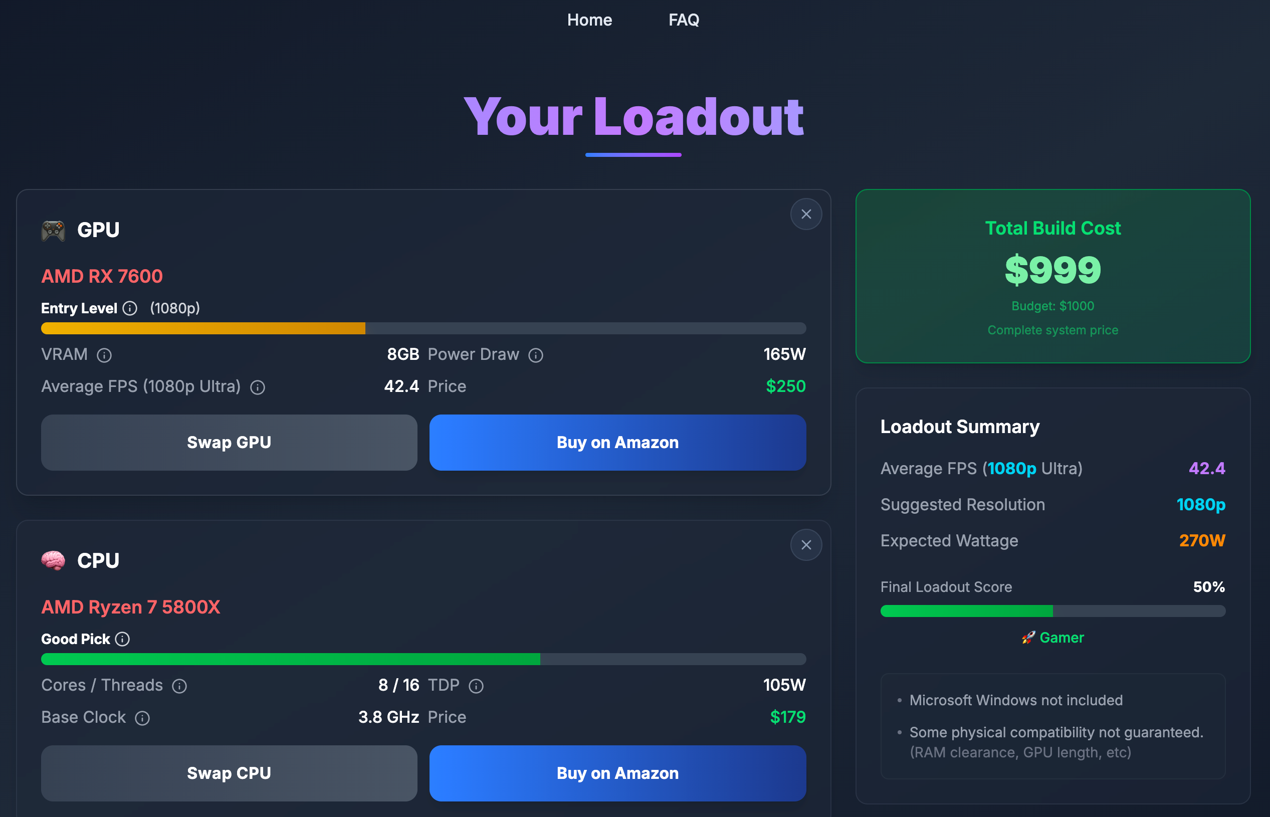Viewport: 1270px width, 817px height.
Task: Click the TDP info icon
Action: point(476,686)
